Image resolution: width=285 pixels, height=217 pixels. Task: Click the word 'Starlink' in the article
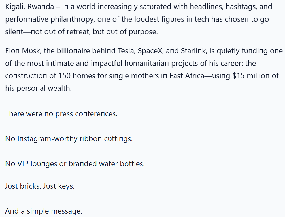193,51
